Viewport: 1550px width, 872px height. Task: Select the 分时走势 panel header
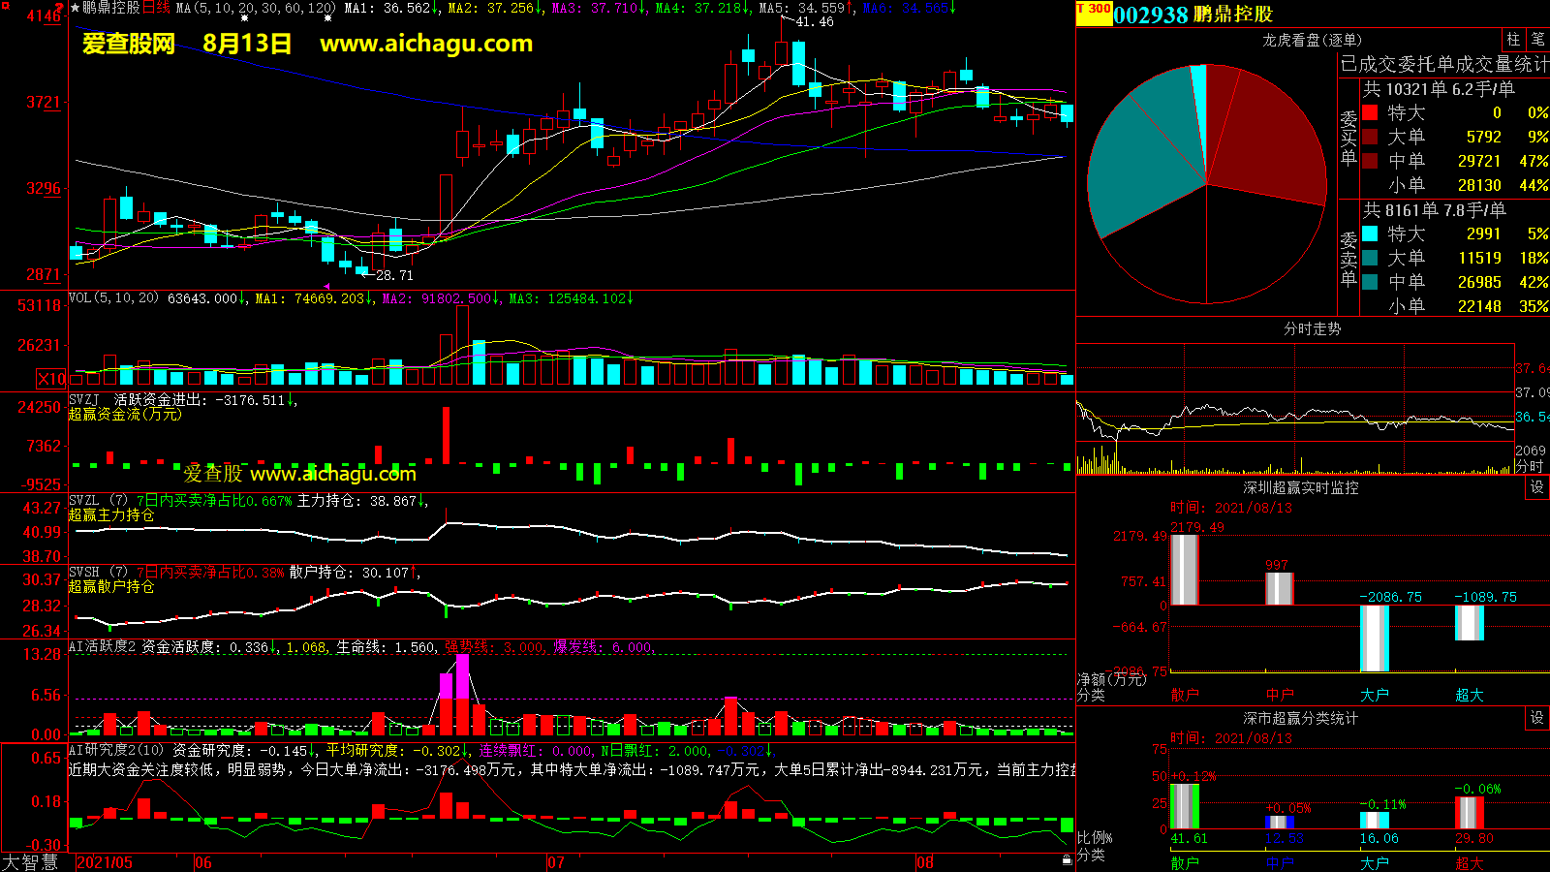(x=1312, y=329)
